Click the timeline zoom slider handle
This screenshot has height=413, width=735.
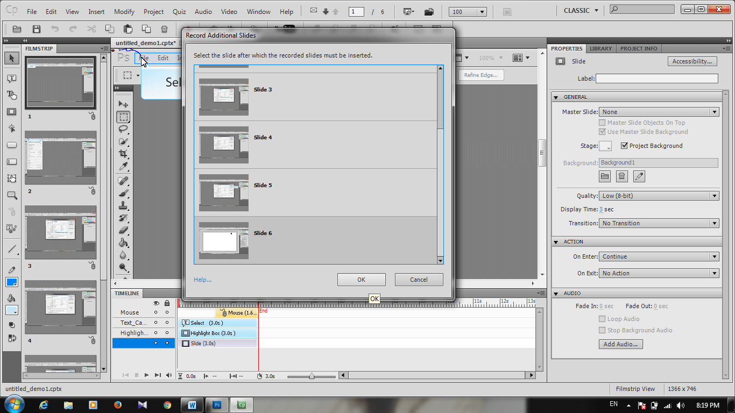click(312, 376)
